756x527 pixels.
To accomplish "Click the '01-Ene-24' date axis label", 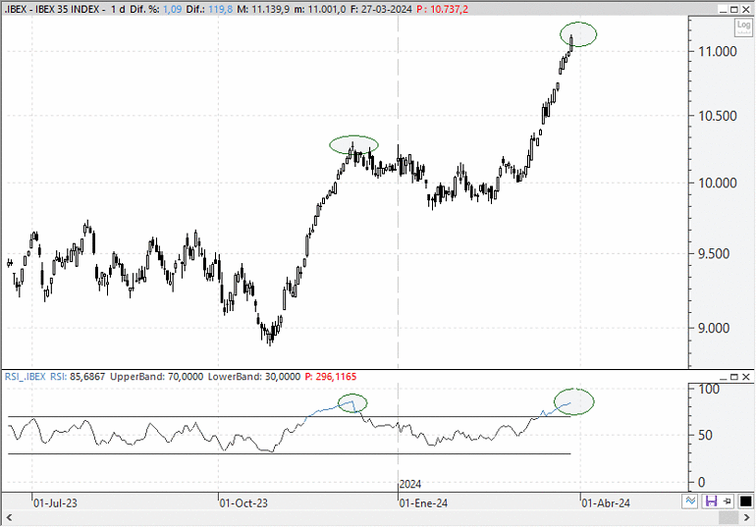I will (423, 503).
